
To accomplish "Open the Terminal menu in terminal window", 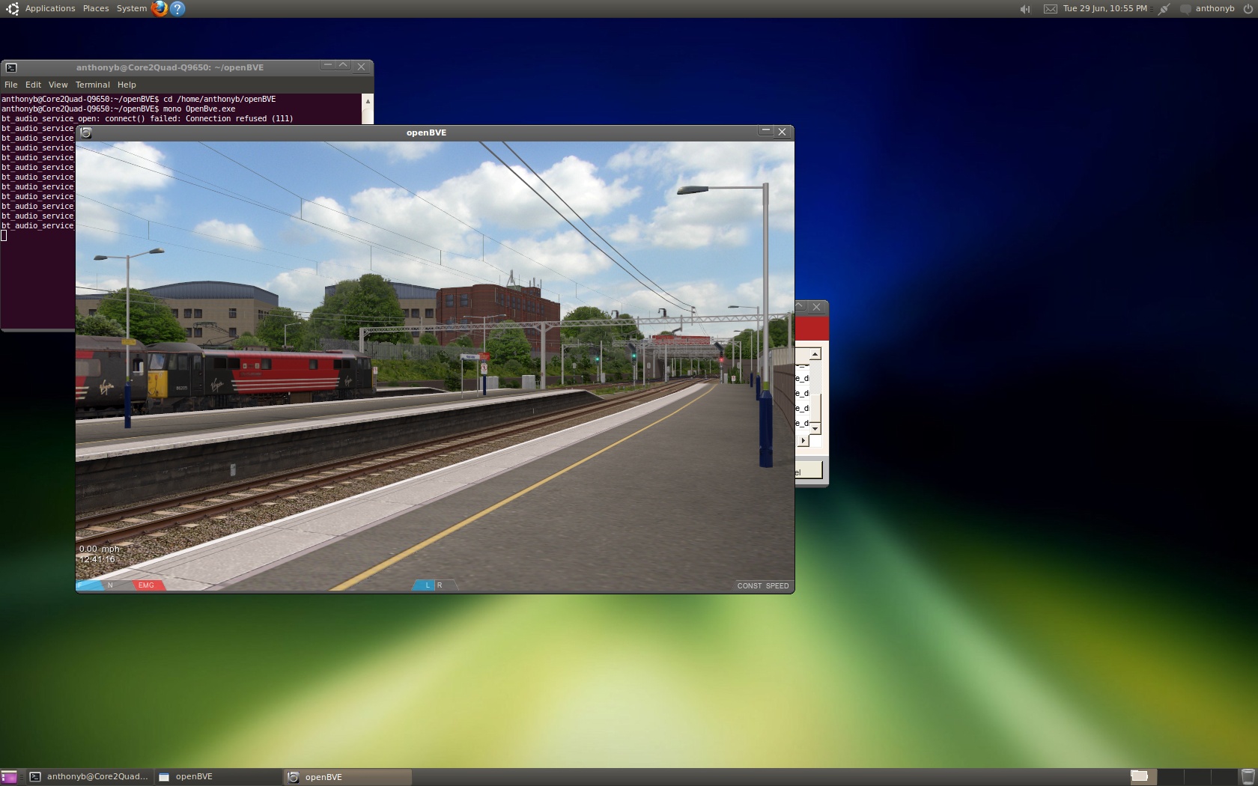I will tap(92, 85).
